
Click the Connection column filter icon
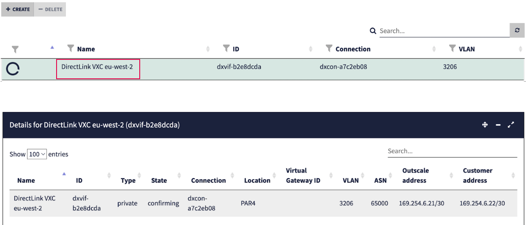(329, 48)
